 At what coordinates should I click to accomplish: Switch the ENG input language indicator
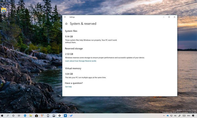click(188, 116)
